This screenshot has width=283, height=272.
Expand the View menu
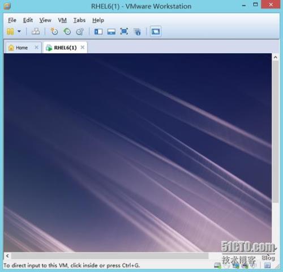point(45,20)
